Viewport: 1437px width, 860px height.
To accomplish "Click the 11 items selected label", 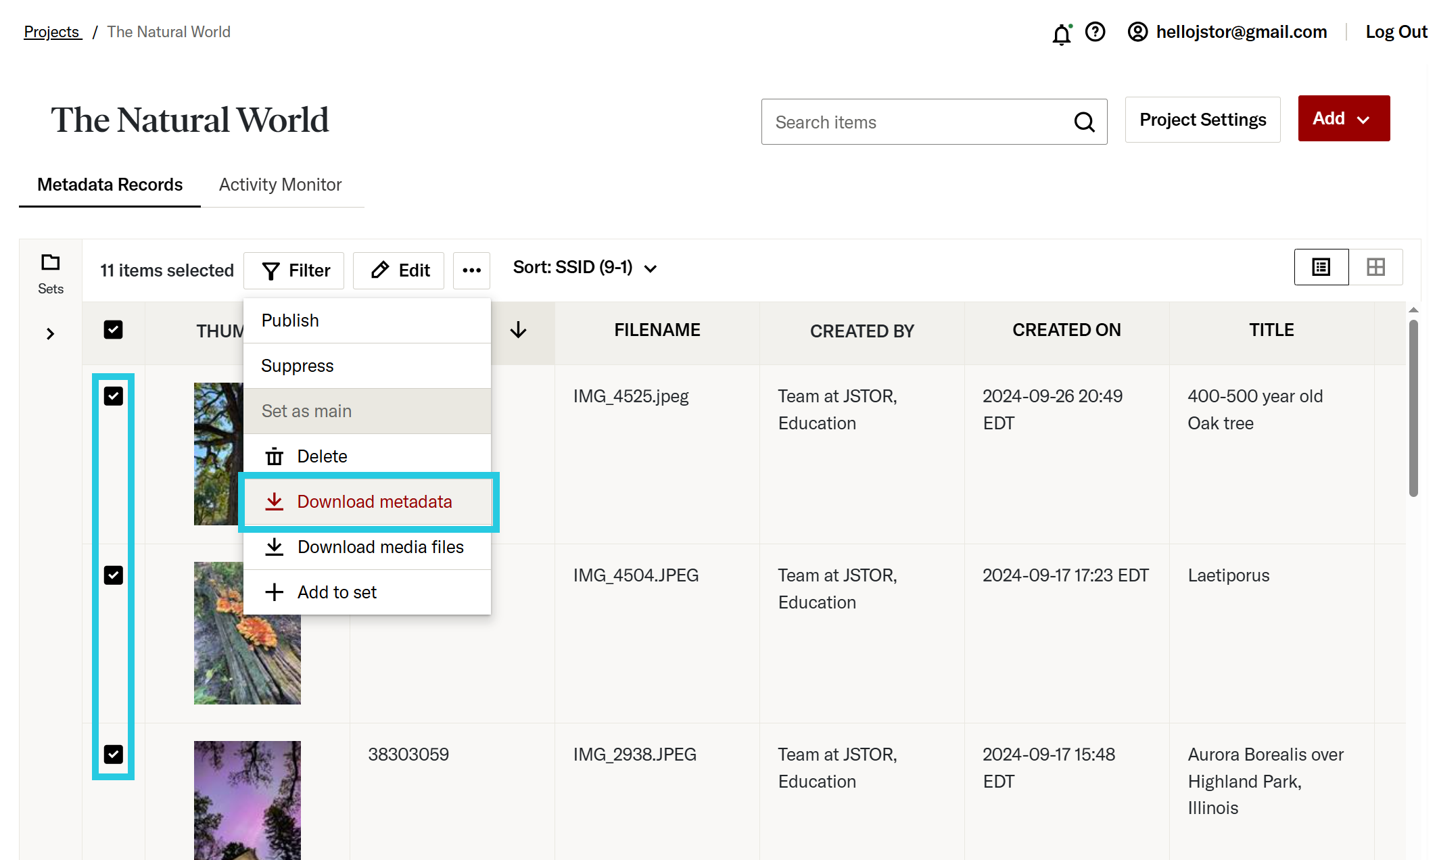I will pyautogui.click(x=167, y=270).
